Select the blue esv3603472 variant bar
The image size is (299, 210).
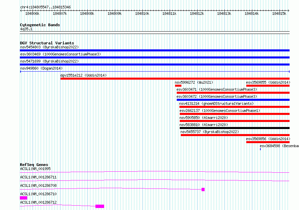233,100
